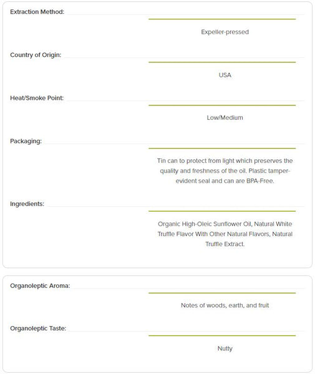This screenshot has width=315, height=374.
Task: Select the USA value text
Action: (x=225, y=75)
